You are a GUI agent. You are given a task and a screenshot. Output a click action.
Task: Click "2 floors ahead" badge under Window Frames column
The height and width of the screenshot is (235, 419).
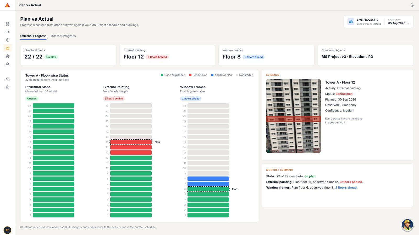click(x=191, y=98)
